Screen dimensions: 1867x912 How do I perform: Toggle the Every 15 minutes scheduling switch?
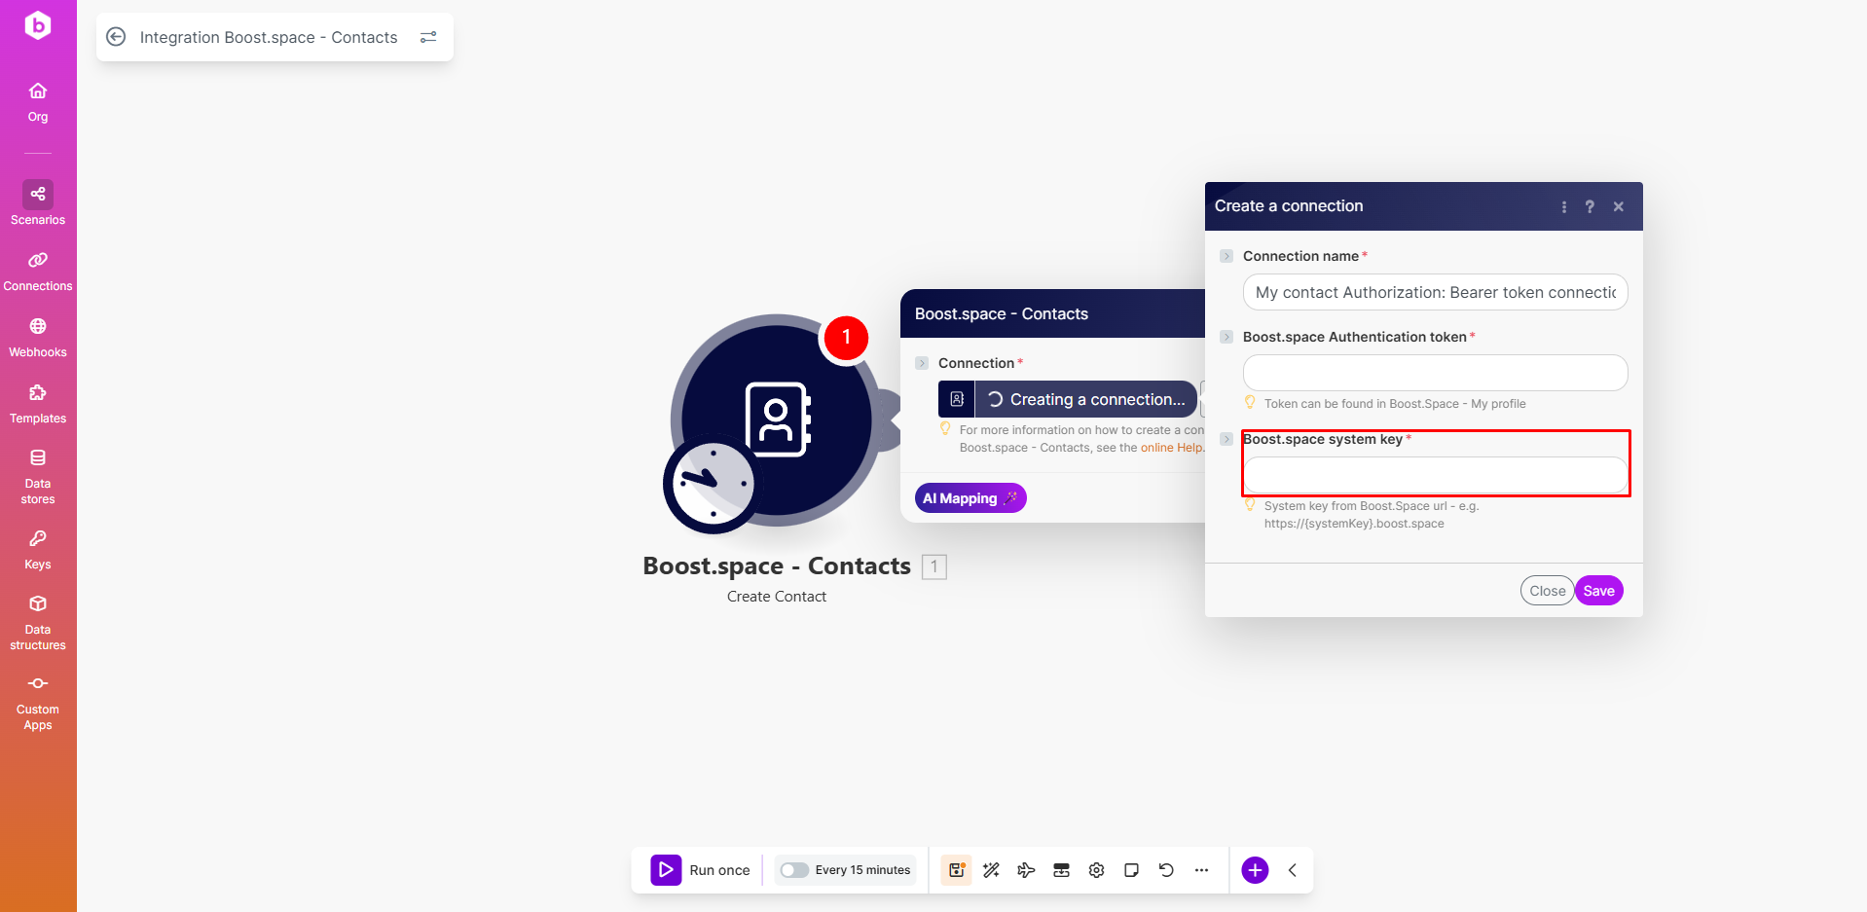(x=794, y=870)
